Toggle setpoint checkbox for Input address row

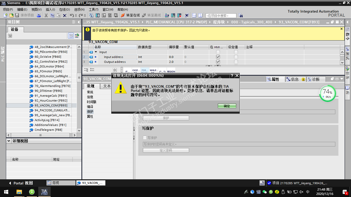[x=236, y=57]
